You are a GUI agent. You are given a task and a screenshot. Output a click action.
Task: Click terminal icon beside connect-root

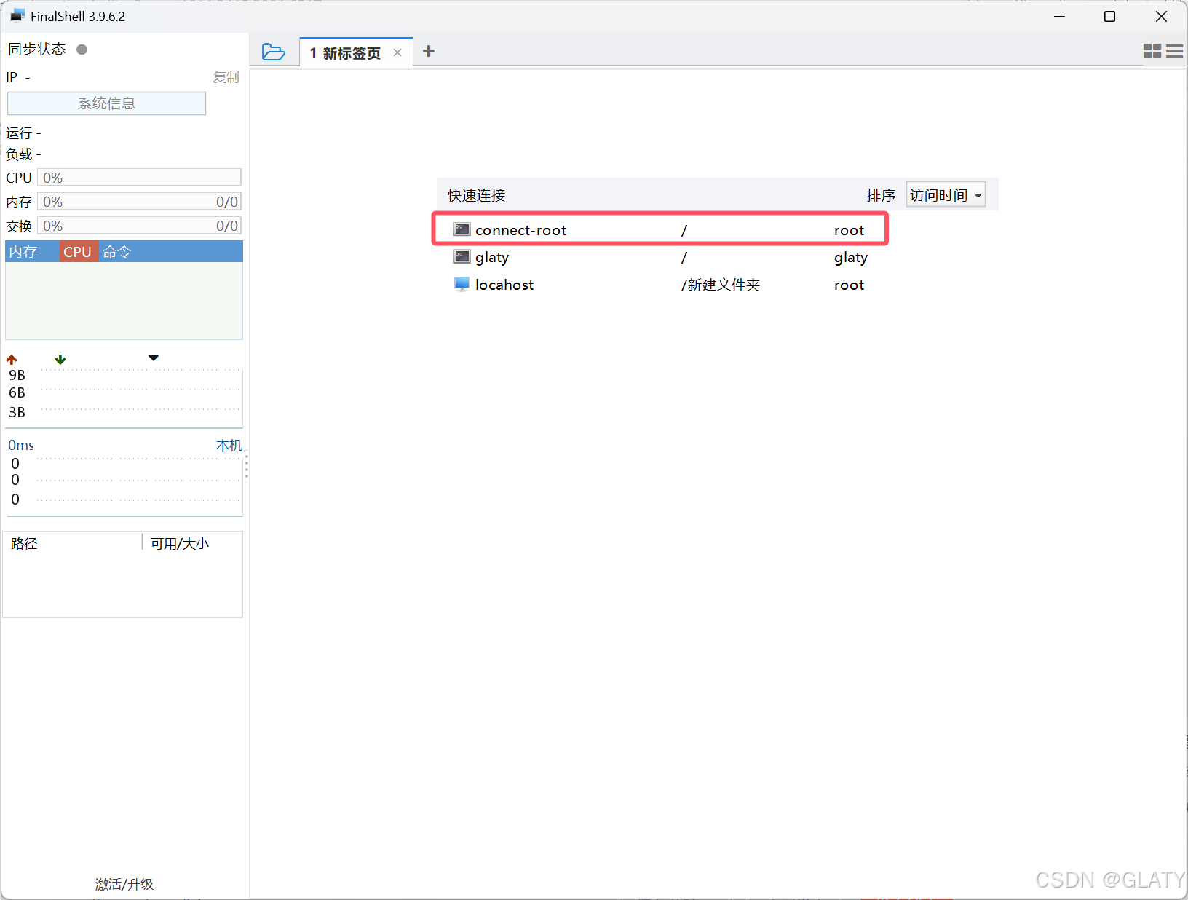coord(462,229)
